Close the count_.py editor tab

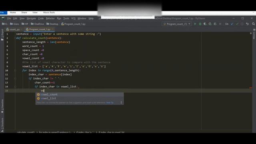(22, 29)
